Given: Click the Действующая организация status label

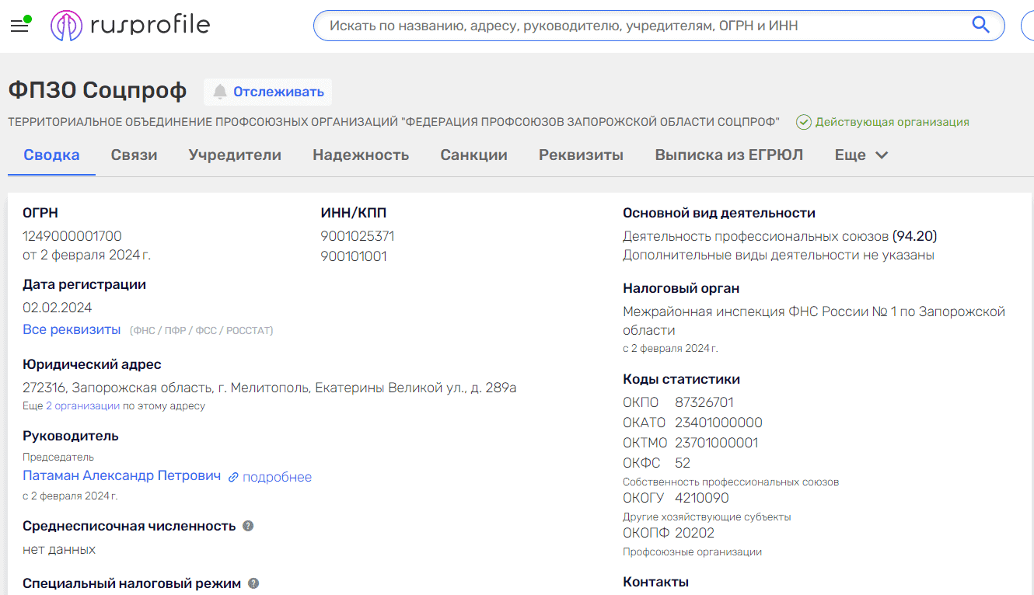Looking at the screenshot, I should pos(892,122).
